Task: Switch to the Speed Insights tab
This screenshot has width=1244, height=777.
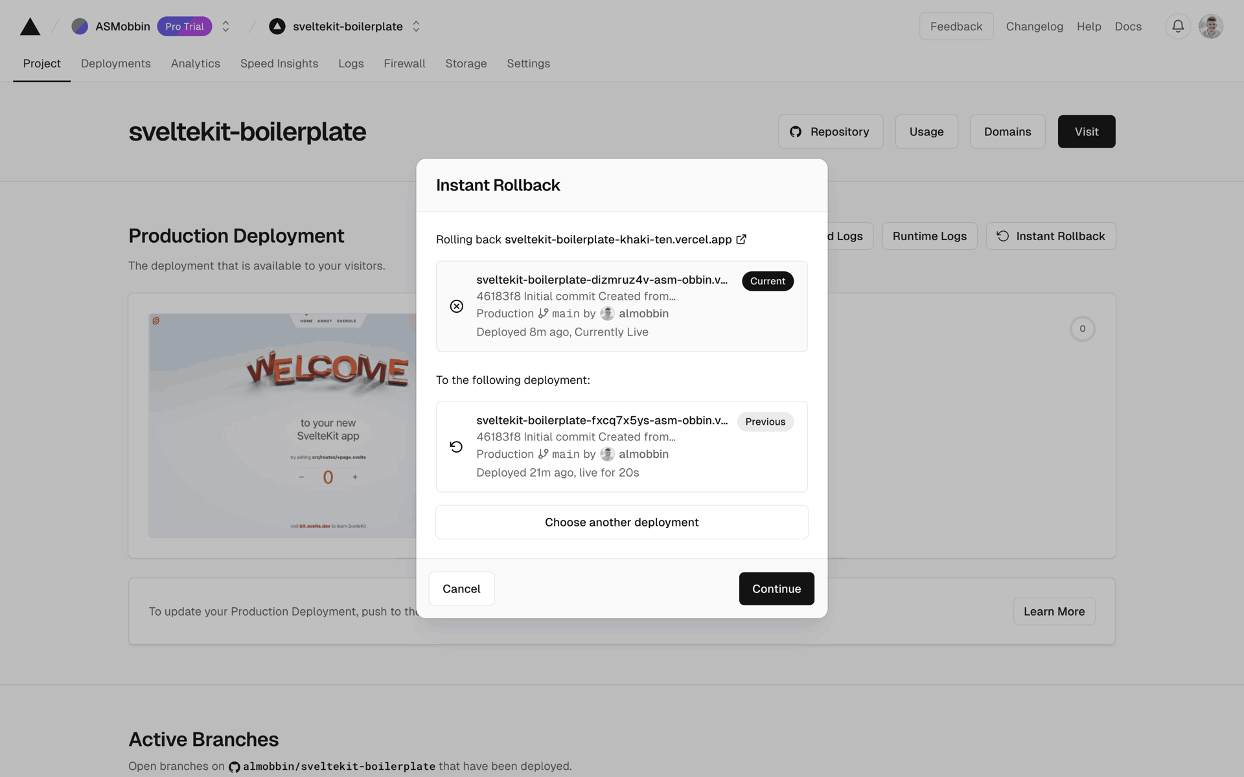Action: coord(279,63)
